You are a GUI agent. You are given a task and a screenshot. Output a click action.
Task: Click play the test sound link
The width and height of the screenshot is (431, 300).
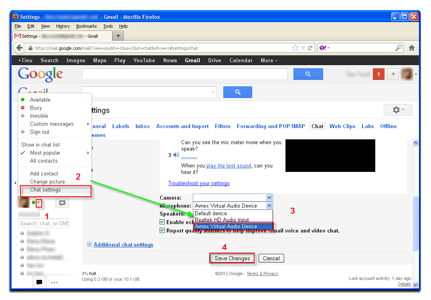pyautogui.click(x=229, y=166)
